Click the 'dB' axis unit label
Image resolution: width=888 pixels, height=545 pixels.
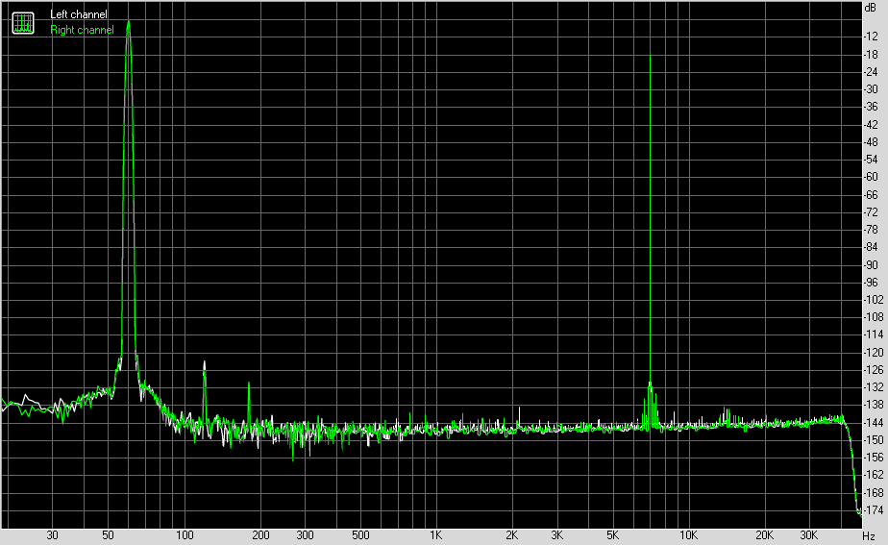pyautogui.click(x=870, y=8)
